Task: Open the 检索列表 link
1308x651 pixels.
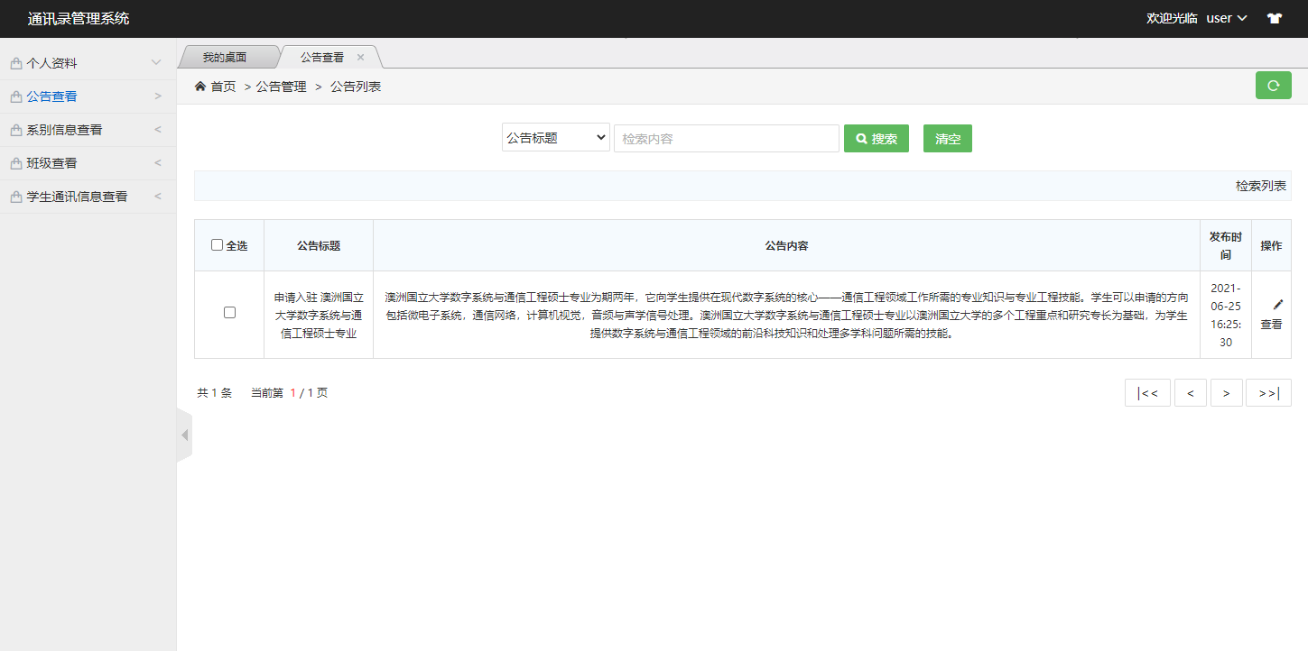Action: [x=1262, y=186]
